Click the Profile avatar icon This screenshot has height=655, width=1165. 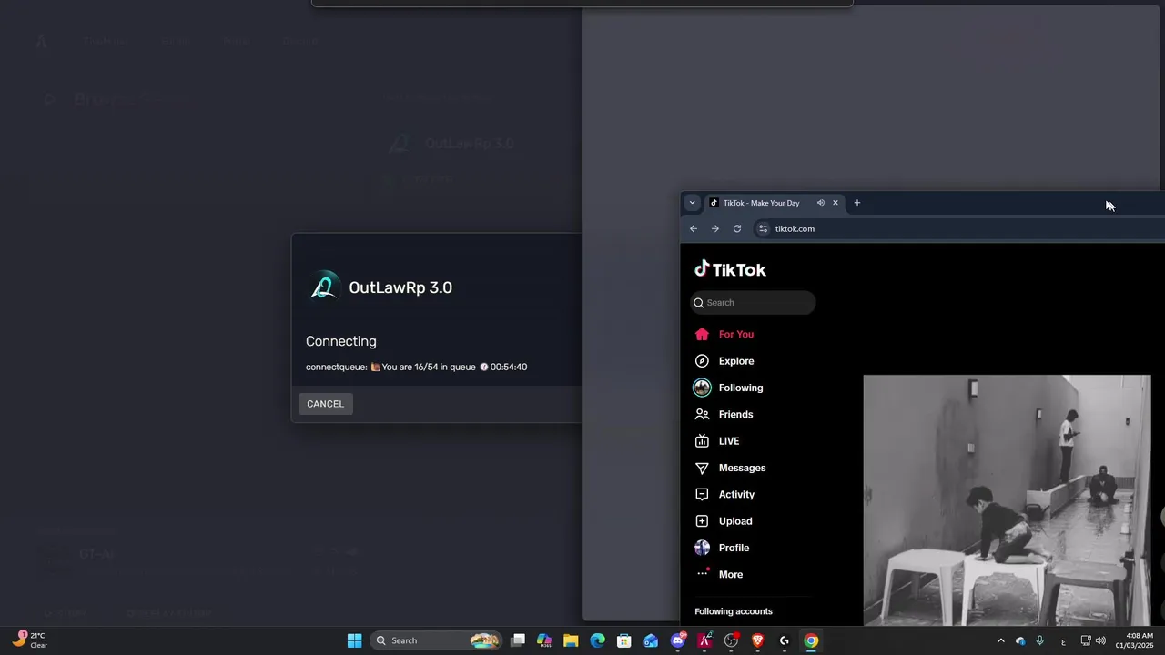(x=702, y=548)
